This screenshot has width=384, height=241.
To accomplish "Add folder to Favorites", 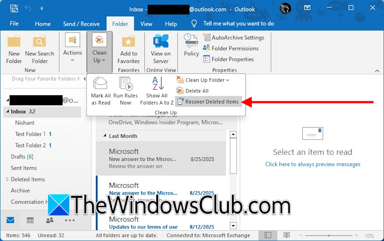I will point(128,50).
